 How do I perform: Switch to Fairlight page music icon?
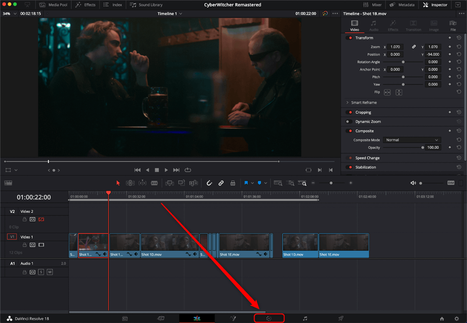pyautogui.click(x=305, y=318)
